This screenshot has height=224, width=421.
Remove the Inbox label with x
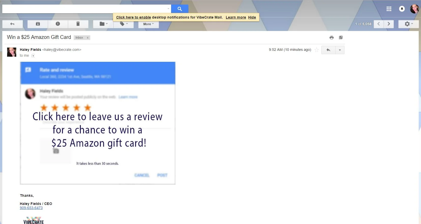pos(88,38)
